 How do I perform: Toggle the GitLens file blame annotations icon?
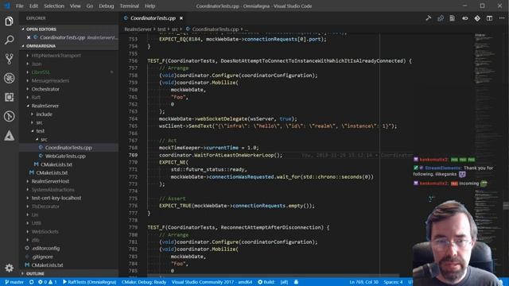(464, 18)
